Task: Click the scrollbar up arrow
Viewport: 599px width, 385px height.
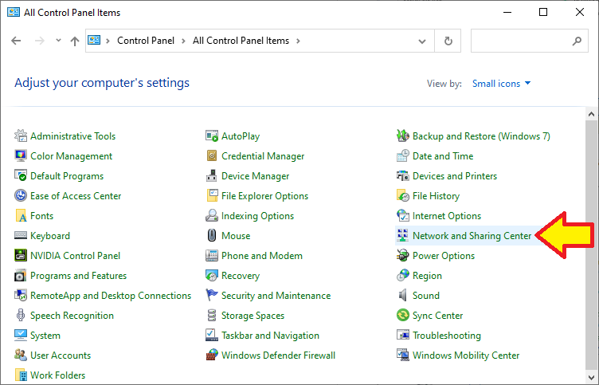Action: click(x=591, y=114)
